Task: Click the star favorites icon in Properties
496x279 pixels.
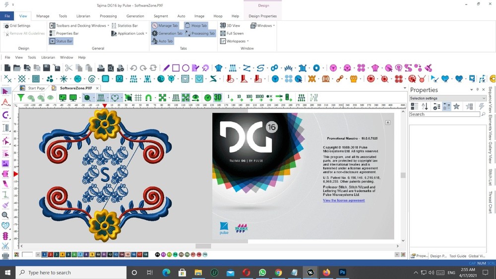Action: [x=456, y=107]
